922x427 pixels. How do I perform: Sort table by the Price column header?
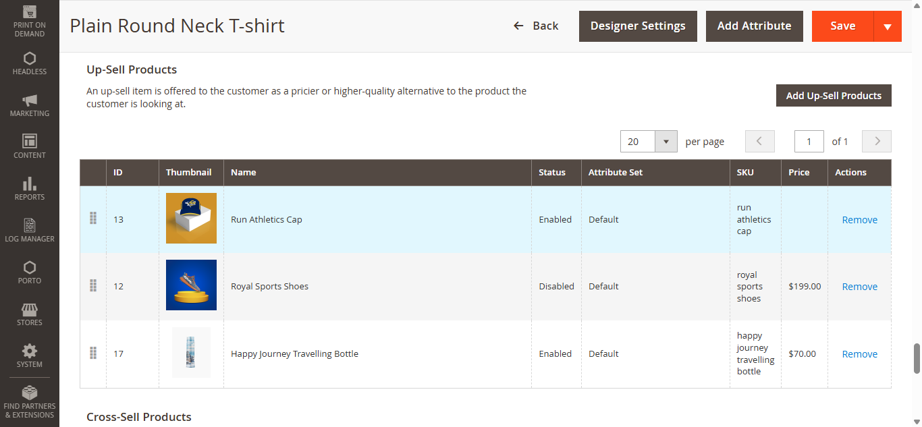pos(798,173)
